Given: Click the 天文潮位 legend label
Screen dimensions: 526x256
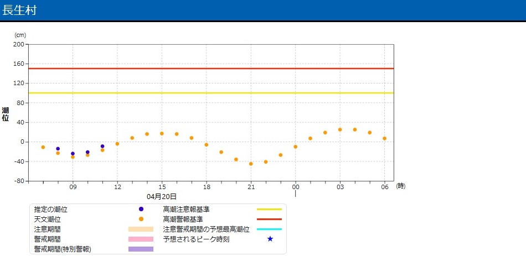Looking at the screenshot, I should (47, 220).
